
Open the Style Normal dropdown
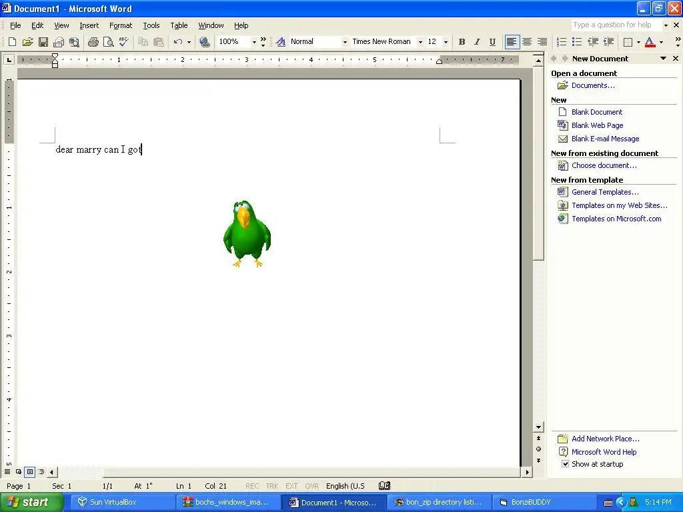[x=345, y=42]
